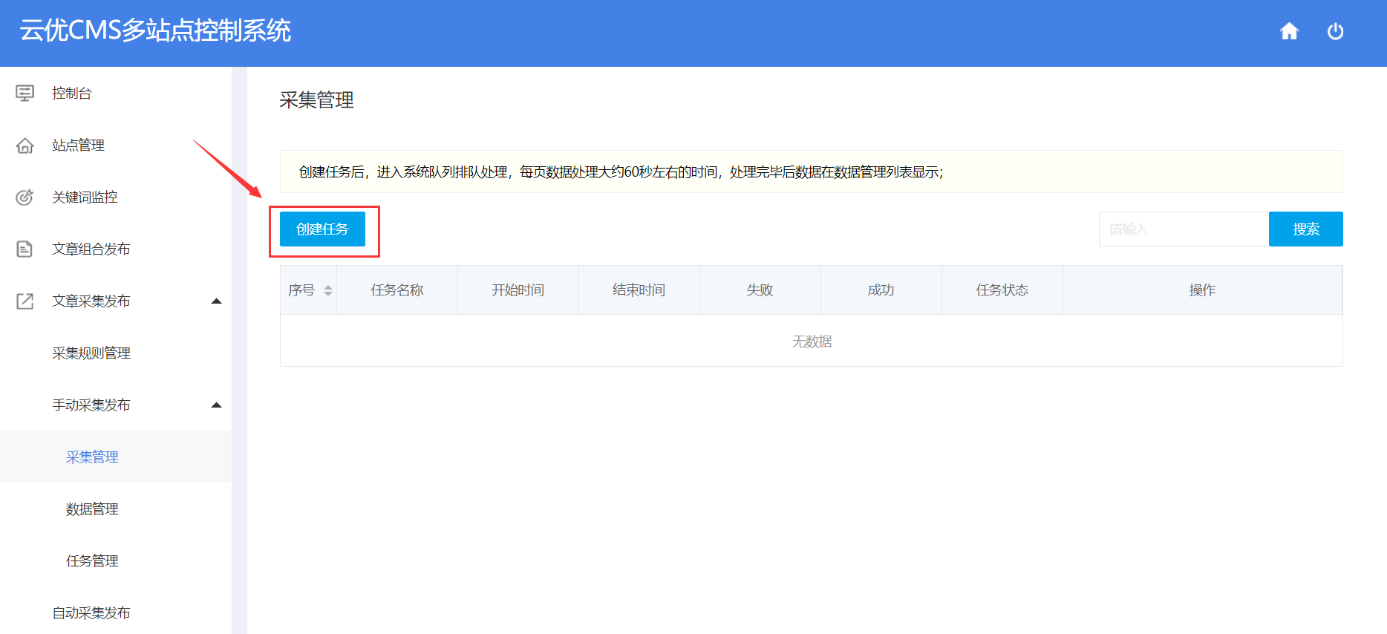The width and height of the screenshot is (1387, 634).
Task: Collapse 文章采集发布 menu arrow
Action: click(x=216, y=301)
